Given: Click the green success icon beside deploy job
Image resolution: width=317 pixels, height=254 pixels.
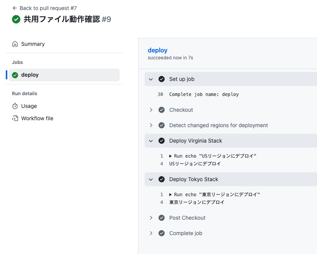Looking at the screenshot, I should pos(15,75).
